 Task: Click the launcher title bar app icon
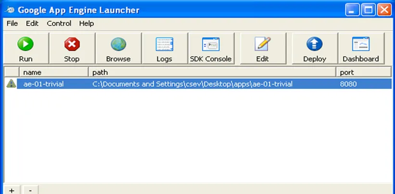point(9,10)
